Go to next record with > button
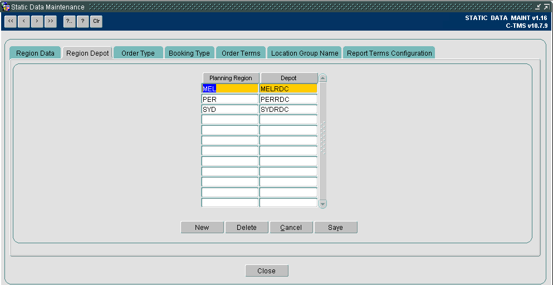 click(x=37, y=22)
